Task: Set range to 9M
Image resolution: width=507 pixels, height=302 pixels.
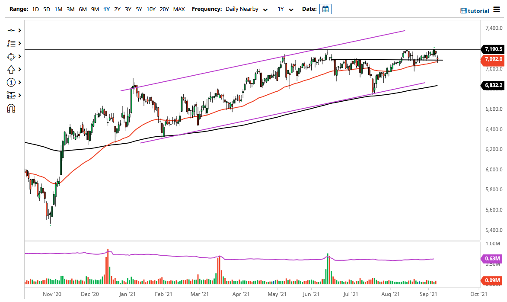Action: point(95,10)
